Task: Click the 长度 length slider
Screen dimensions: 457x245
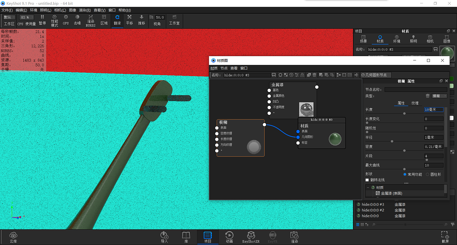Action: [404, 114]
